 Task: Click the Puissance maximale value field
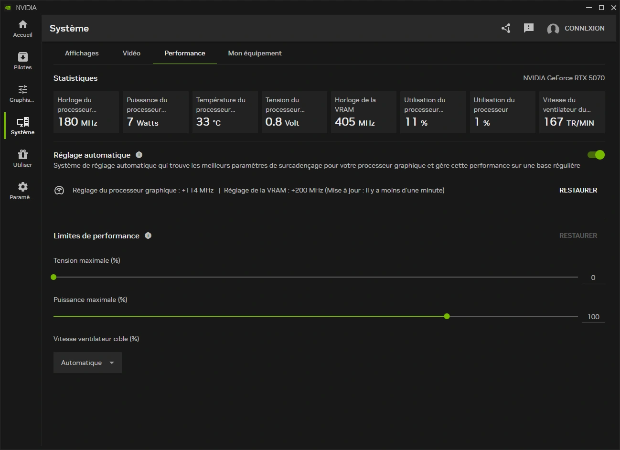(x=593, y=317)
